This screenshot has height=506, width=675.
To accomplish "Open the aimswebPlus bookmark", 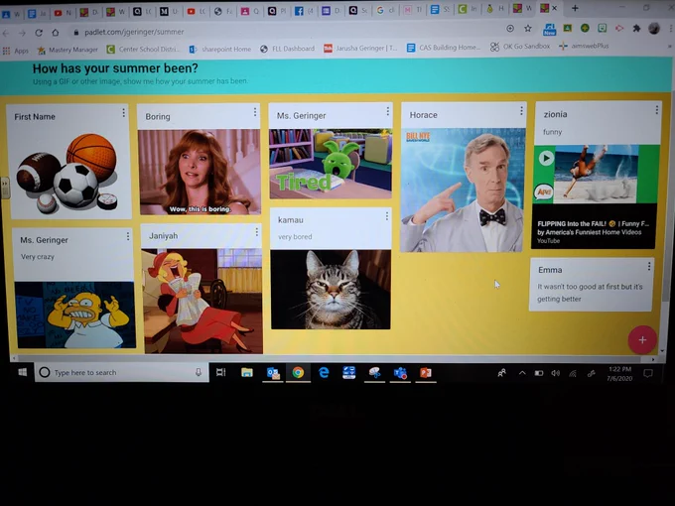I will pos(584,46).
